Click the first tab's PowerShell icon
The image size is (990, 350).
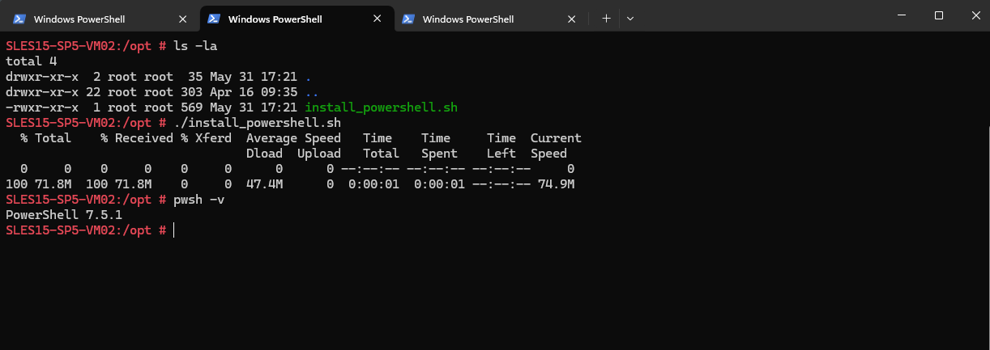pyautogui.click(x=19, y=19)
